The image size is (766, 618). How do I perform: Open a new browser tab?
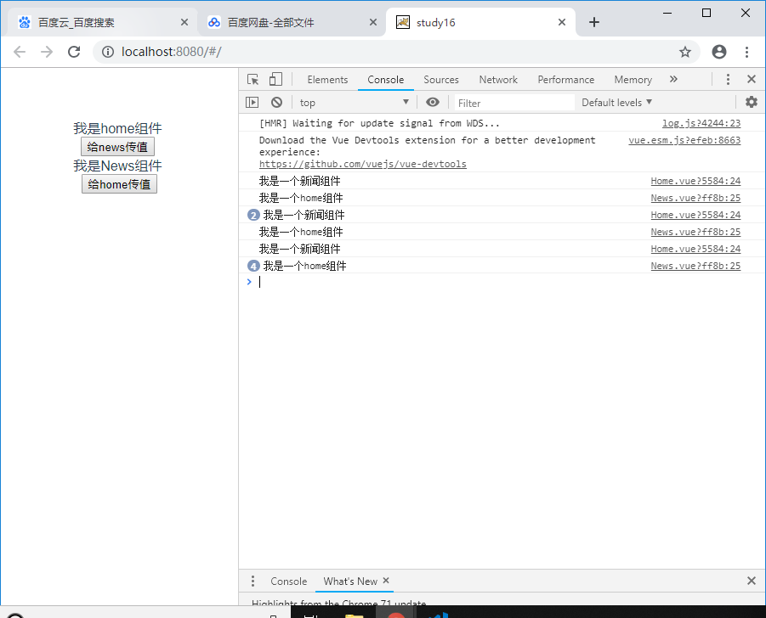click(594, 22)
